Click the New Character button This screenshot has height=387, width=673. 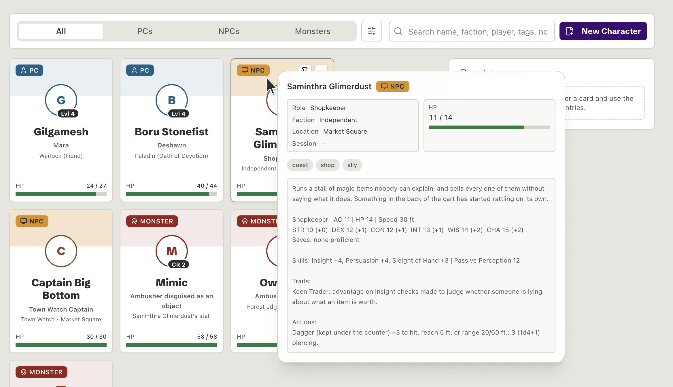pyautogui.click(x=603, y=31)
